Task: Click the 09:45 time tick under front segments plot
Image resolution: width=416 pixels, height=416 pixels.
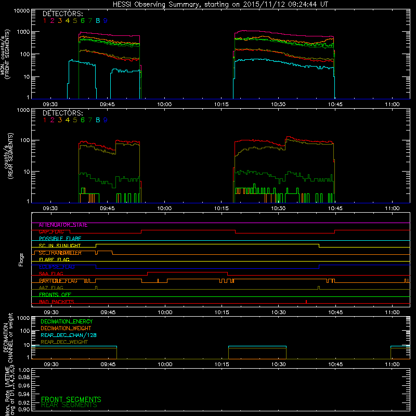Action: (107, 105)
